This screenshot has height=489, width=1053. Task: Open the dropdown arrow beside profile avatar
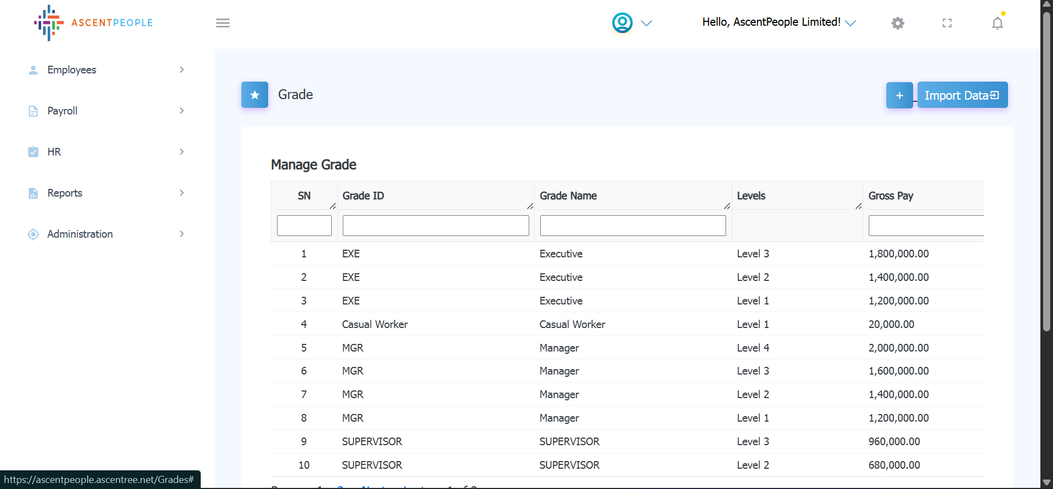tap(646, 23)
